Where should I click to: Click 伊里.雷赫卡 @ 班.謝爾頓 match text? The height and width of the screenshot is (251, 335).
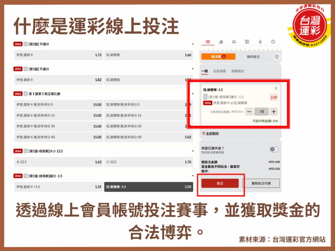tap(230, 103)
